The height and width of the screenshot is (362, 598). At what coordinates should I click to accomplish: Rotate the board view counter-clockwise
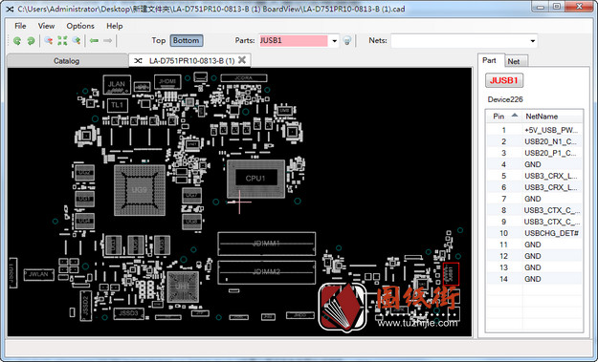click(x=17, y=41)
